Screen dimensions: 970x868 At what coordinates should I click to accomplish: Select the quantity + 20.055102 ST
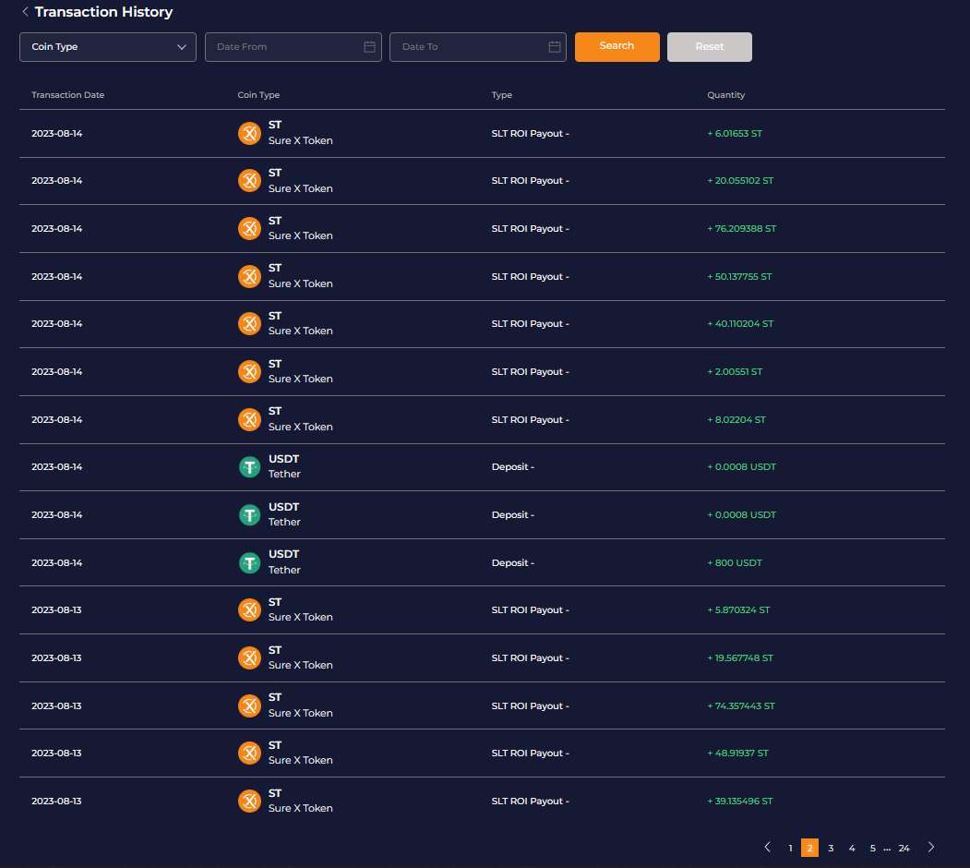tap(740, 181)
